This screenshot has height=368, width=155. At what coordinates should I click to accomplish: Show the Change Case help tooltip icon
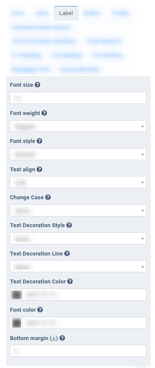(x=48, y=198)
